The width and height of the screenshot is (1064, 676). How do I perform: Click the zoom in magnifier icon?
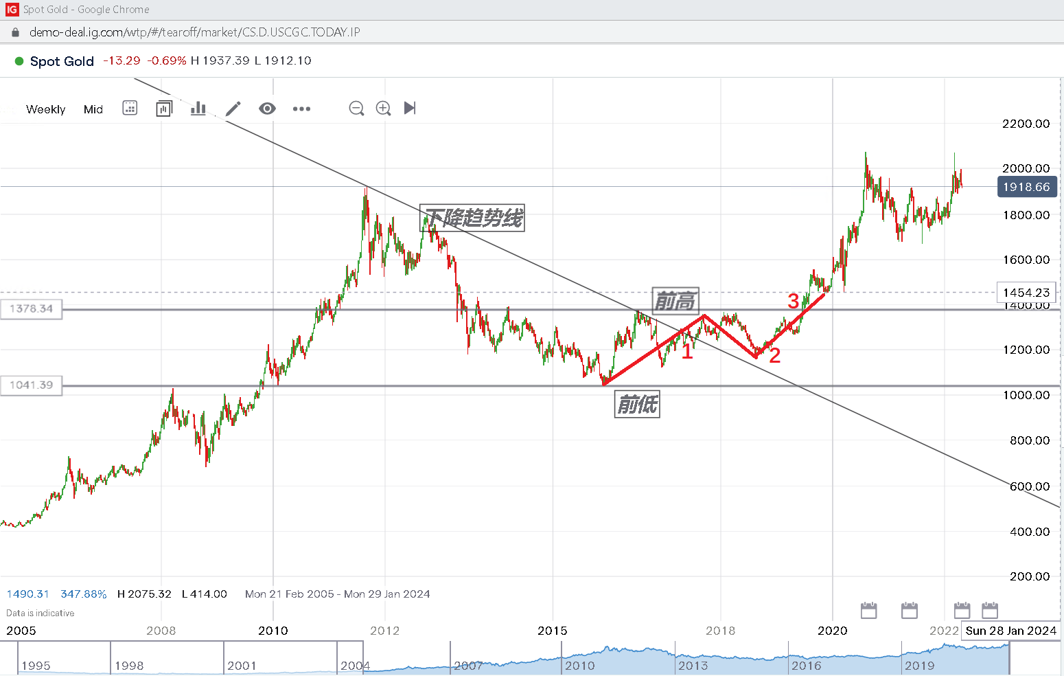[x=384, y=109]
